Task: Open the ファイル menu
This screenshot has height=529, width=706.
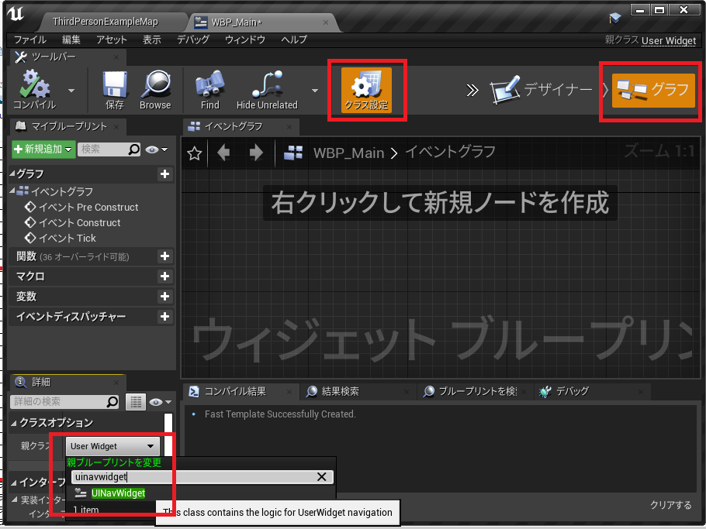Action: [x=29, y=40]
